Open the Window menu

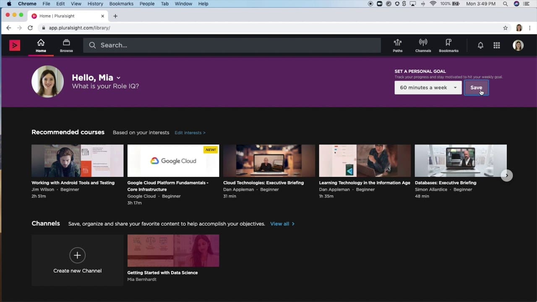coord(183,4)
